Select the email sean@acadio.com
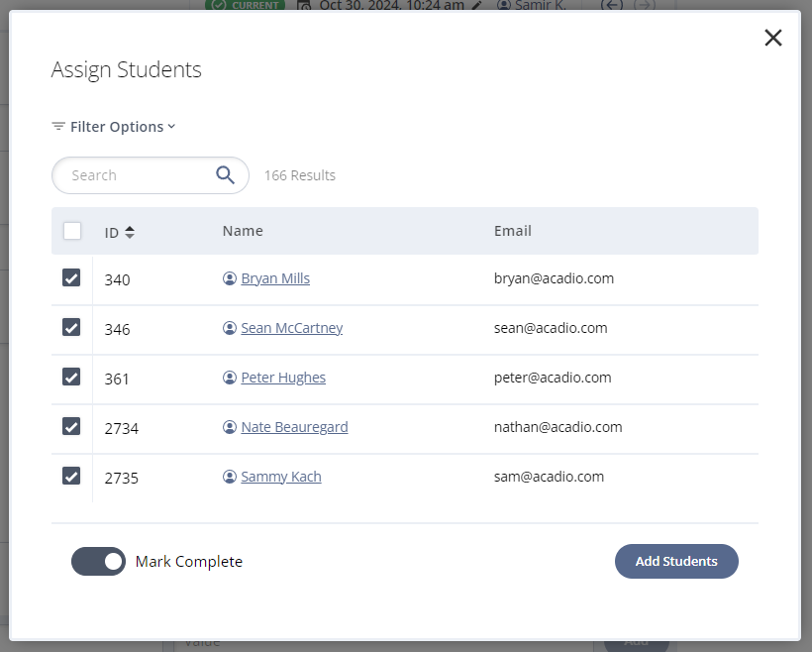The width and height of the screenshot is (812, 652). [x=551, y=328]
